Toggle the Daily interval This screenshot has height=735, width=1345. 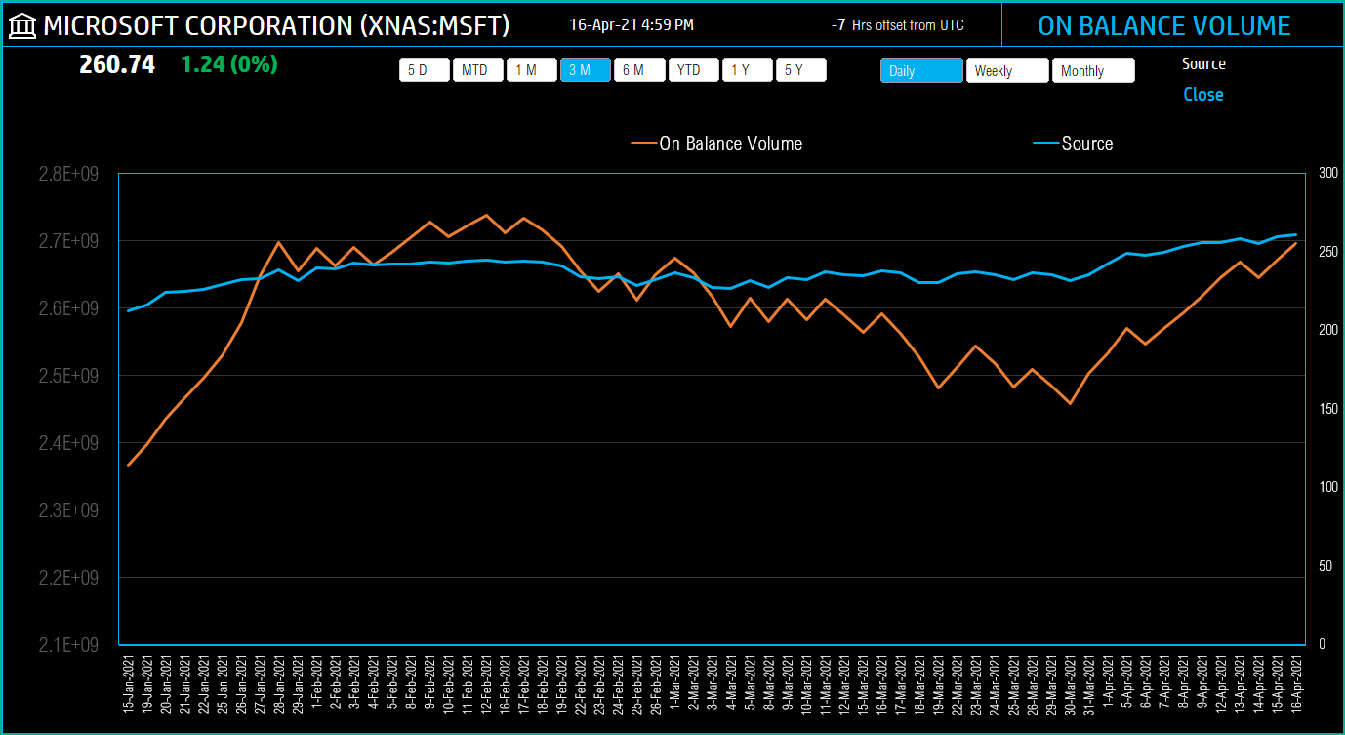click(x=921, y=70)
